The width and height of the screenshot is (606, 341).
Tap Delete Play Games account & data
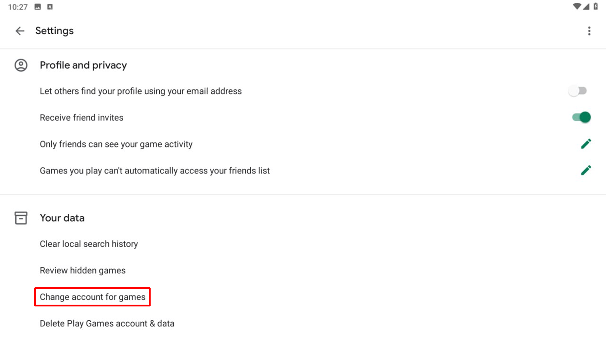tap(107, 323)
